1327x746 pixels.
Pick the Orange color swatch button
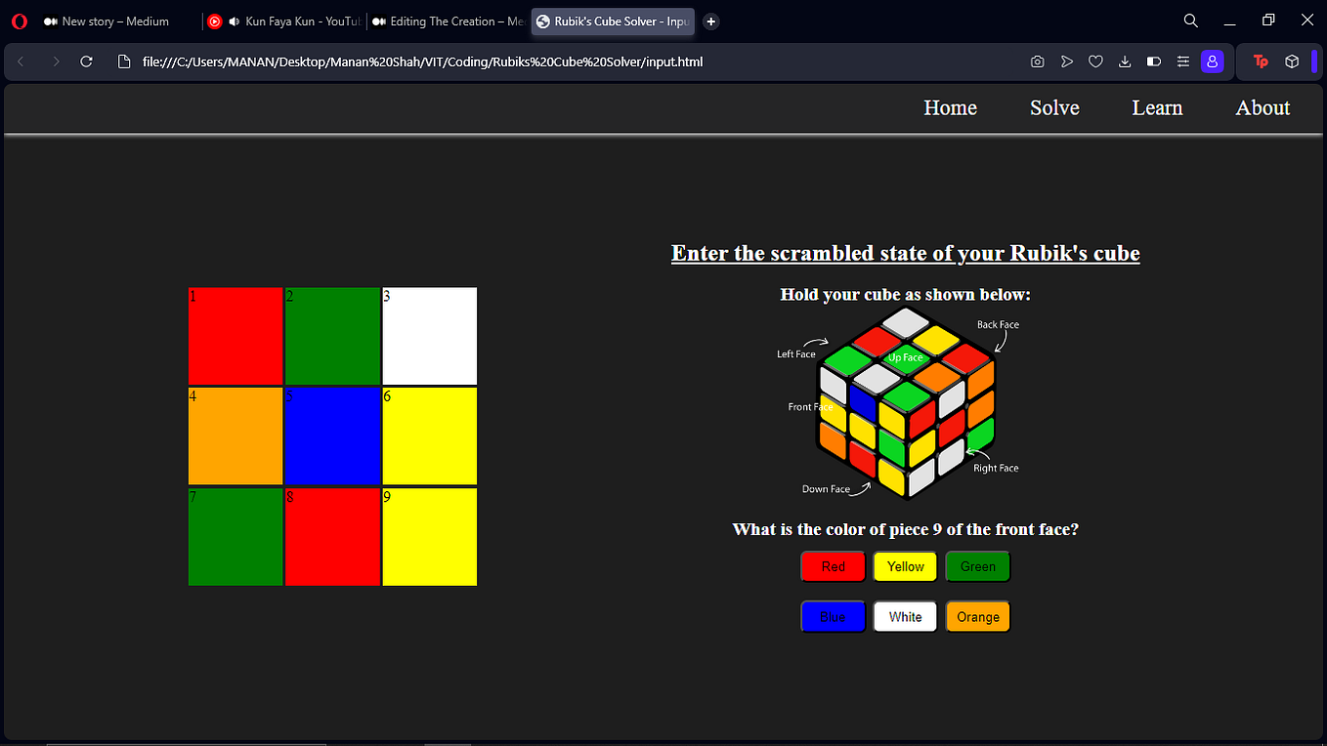pyautogui.click(x=977, y=616)
